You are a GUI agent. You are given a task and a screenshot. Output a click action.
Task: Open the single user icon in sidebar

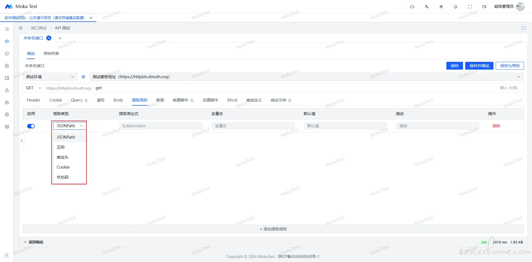click(7, 90)
